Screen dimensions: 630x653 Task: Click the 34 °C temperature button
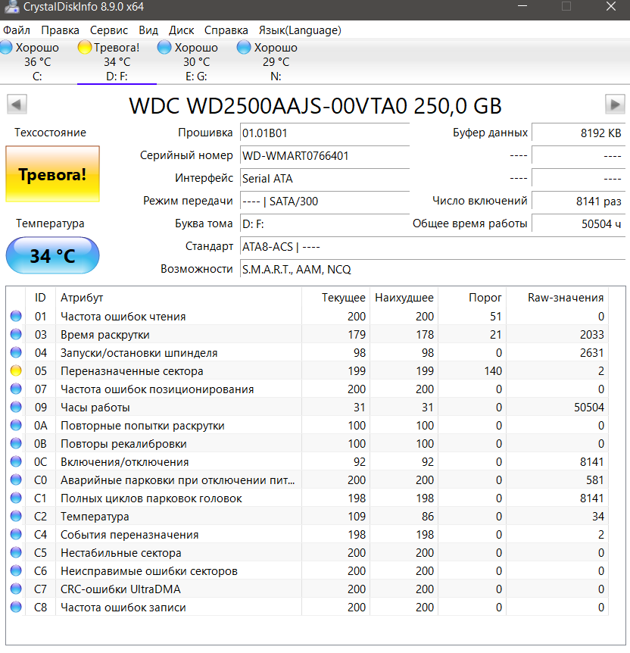[52, 255]
